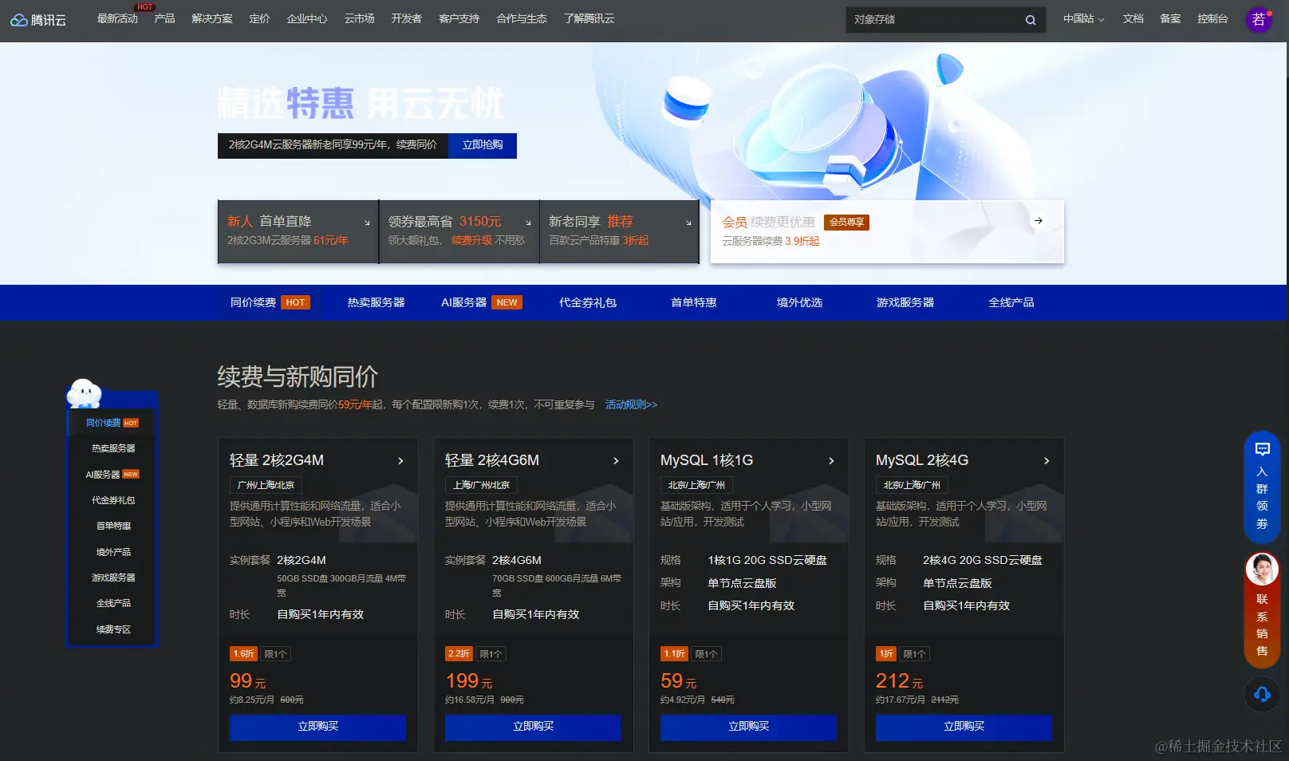The width and height of the screenshot is (1289, 761).
Task: Go to 同价续费 in side navigation
Action: coord(112,423)
